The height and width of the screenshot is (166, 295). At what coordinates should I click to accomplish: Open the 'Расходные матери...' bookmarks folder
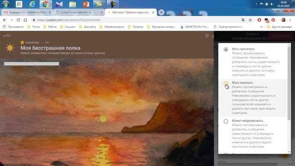click(x=162, y=27)
